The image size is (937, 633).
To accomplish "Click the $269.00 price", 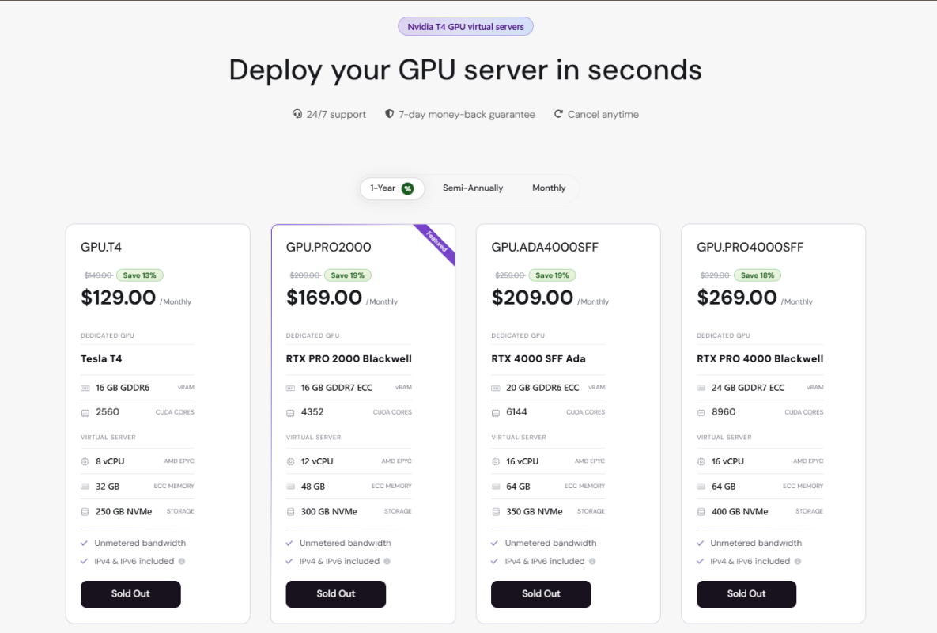I will (x=737, y=298).
